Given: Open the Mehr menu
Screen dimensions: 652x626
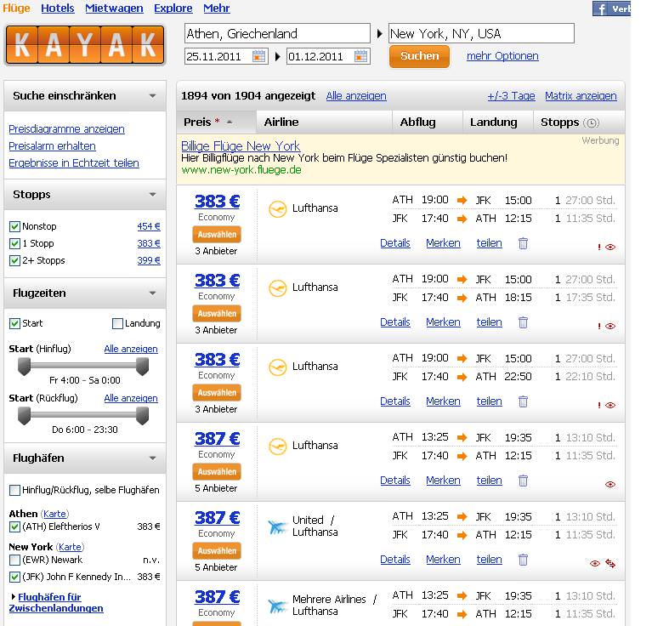Looking at the screenshot, I should (x=216, y=8).
